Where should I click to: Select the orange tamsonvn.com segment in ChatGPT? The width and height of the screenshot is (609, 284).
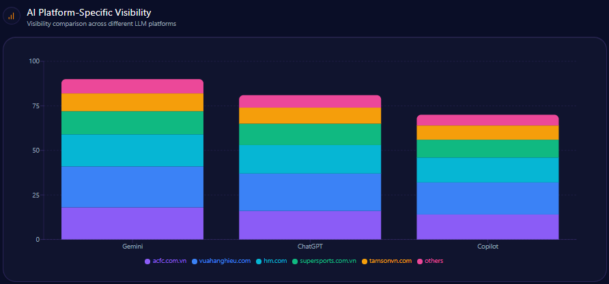click(310, 116)
